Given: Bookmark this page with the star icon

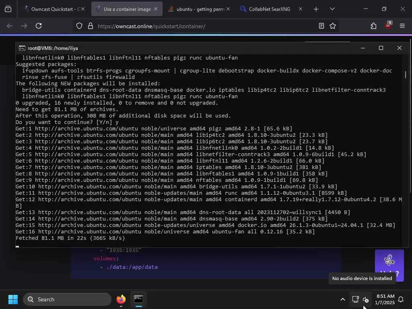Looking at the screenshot, I should (x=333, y=26).
